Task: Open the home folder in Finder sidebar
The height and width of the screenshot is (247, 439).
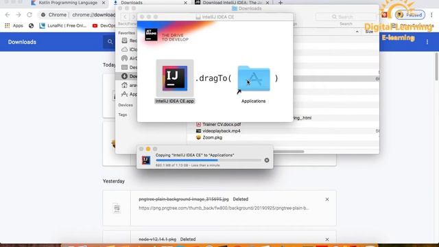Action: coord(129,85)
